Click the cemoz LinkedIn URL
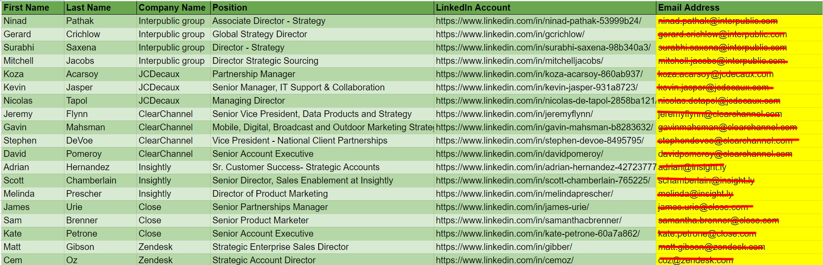The image size is (823, 265). pos(504,260)
